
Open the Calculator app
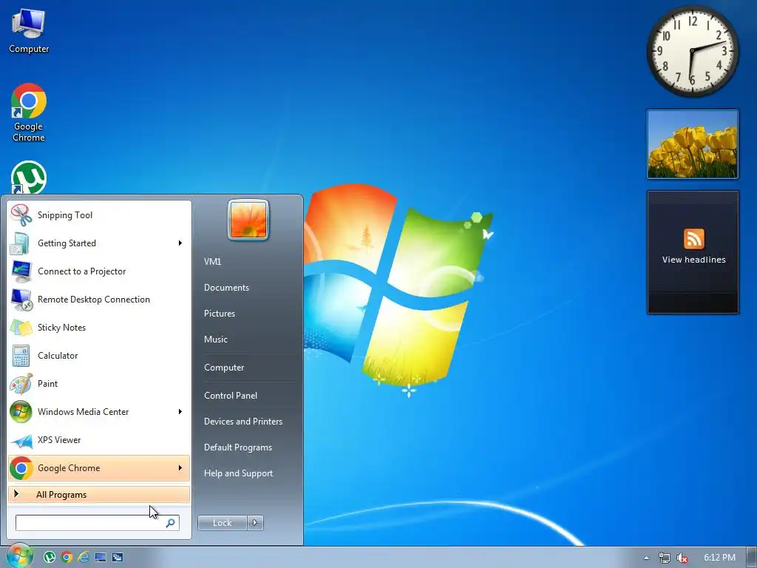coord(98,356)
